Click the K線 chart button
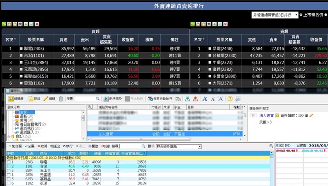Viewport: 328px width, 186px height. click(x=106, y=146)
